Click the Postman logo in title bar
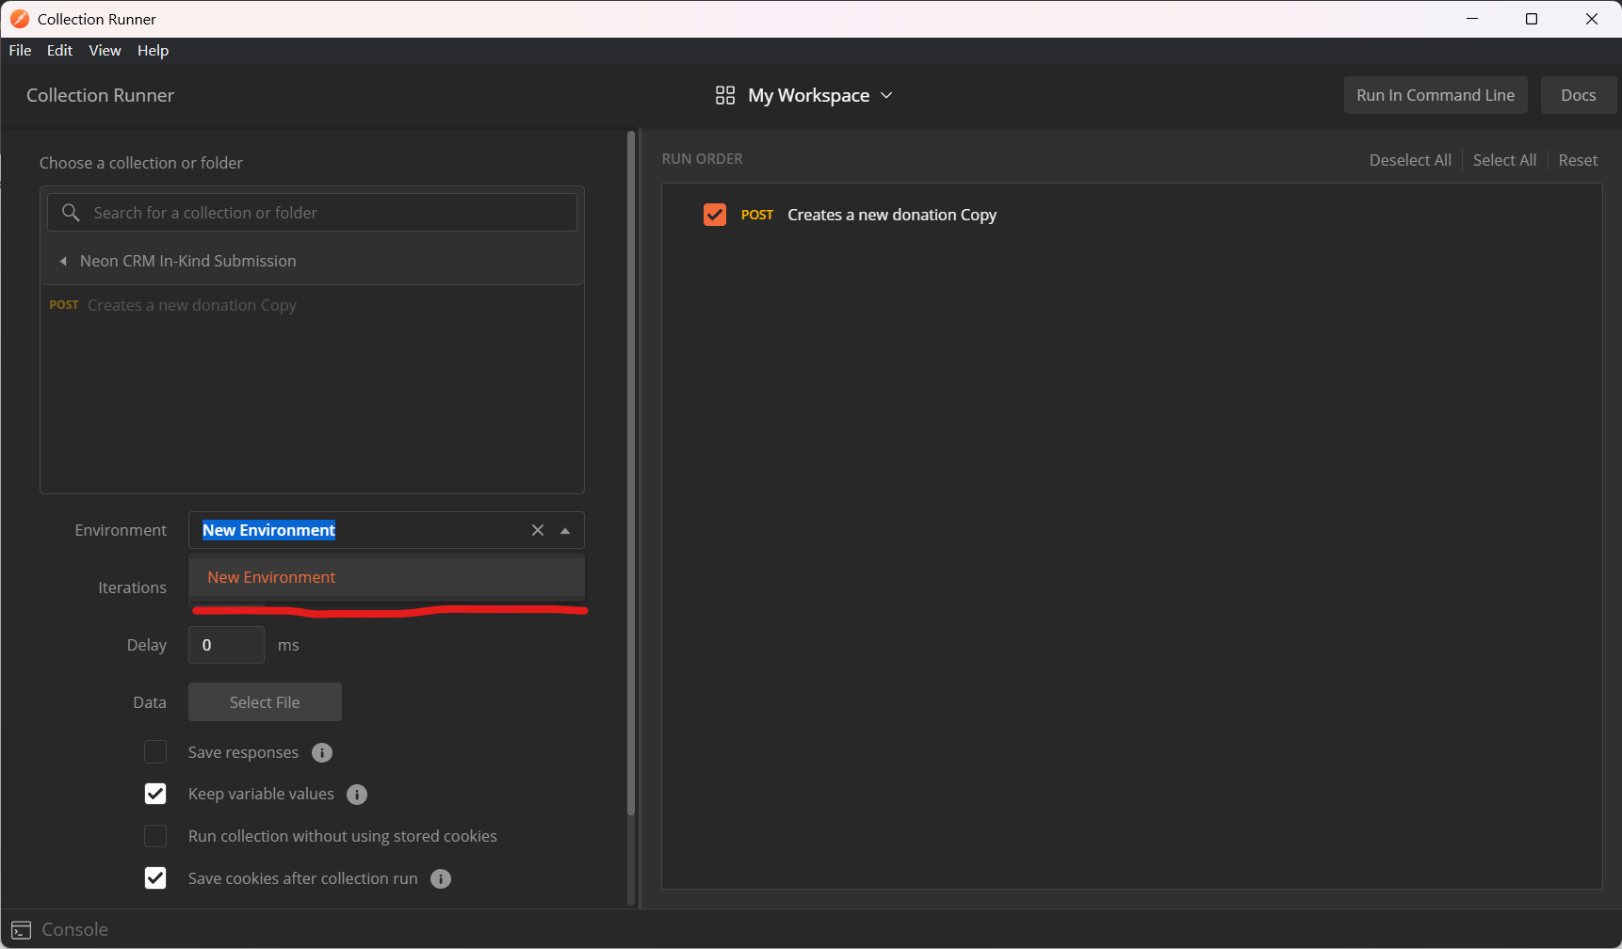The width and height of the screenshot is (1622, 949). pyautogui.click(x=19, y=19)
